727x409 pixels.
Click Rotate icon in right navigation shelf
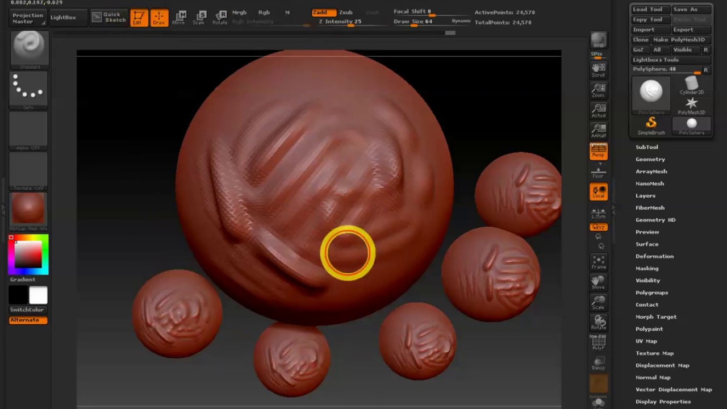pyautogui.click(x=599, y=323)
